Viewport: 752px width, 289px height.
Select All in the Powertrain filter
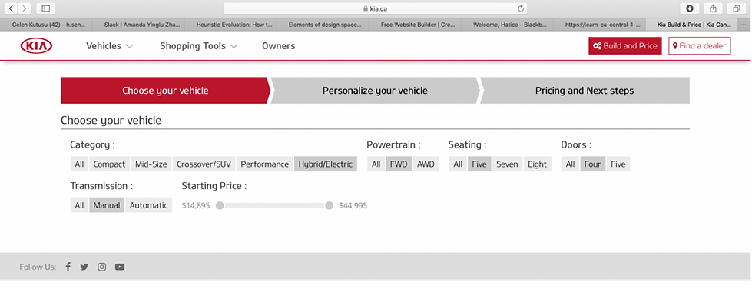376,164
